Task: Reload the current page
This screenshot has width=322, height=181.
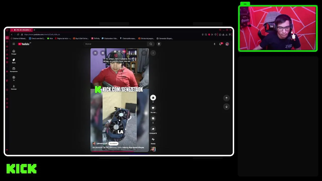Action: click(x=18, y=34)
